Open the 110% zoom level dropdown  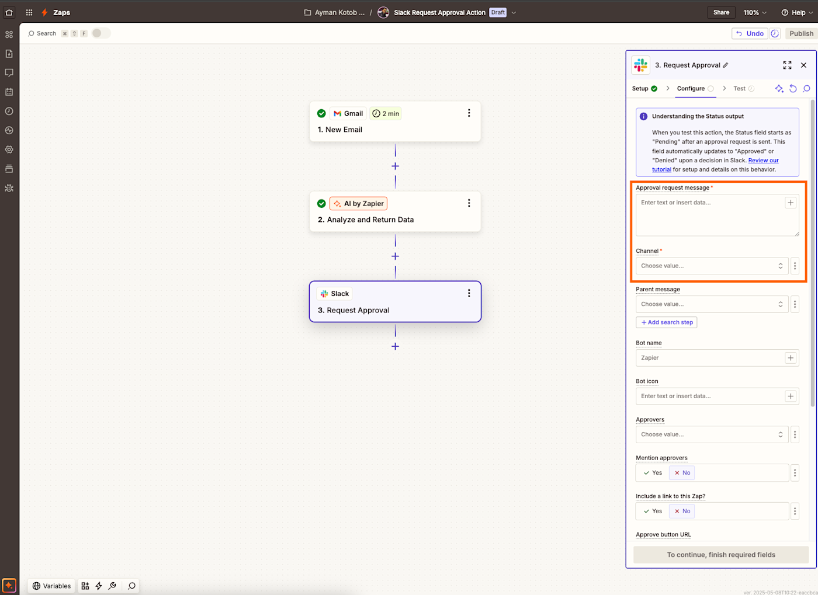point(755,12)
